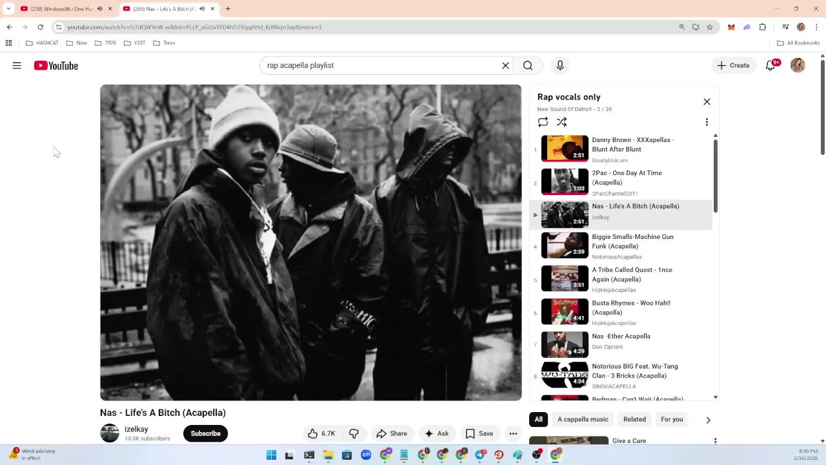Save video to a playlist
Screen dimensions: 826x465
click(x=479, y=433)
